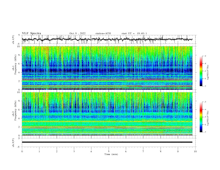Click the "-7" tick on lower colorbar

(x=205, y=132)
